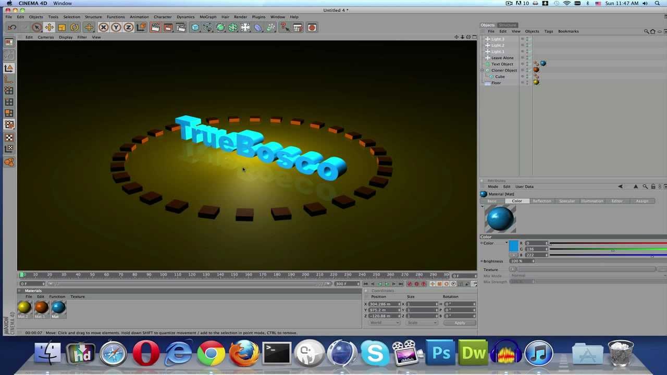Activate the Rotate tool in toolbar
Screen dimensions: 667x375
coord(74,28)
